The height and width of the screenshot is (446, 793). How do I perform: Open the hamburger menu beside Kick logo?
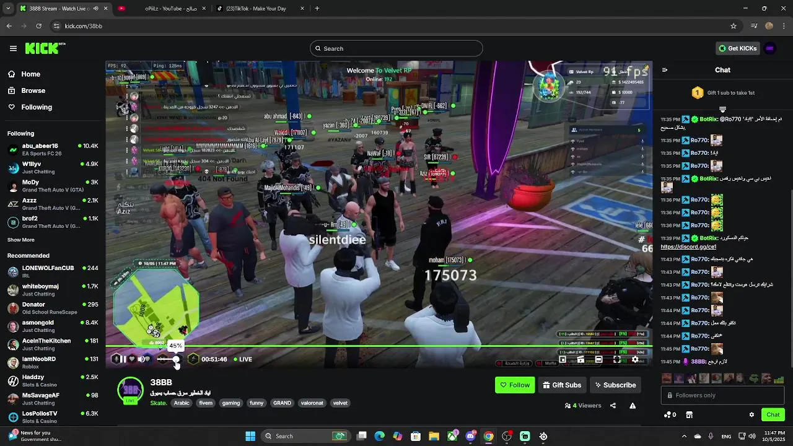pyautogui.click(x=13, y=48)
